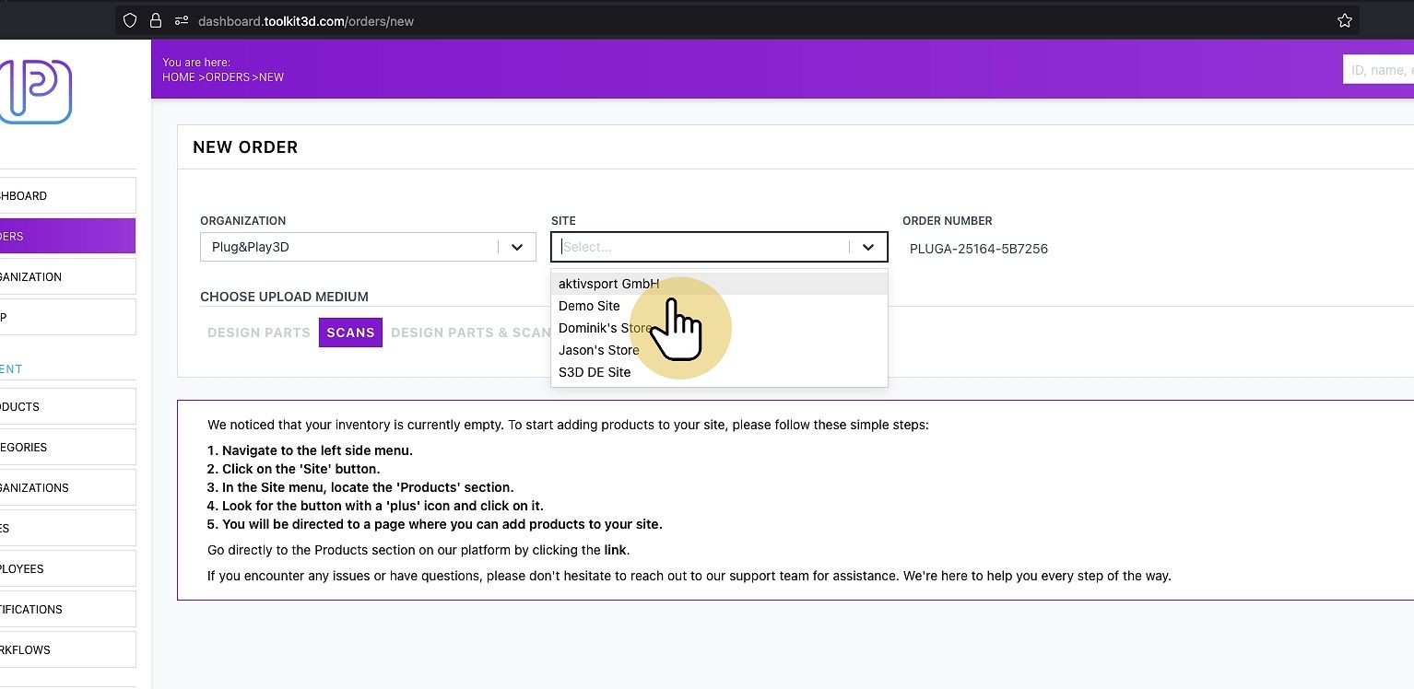Click the ORDERS breadcrumb link
The height and width of the screenshot is (689, 1414).
coord(228,77)
